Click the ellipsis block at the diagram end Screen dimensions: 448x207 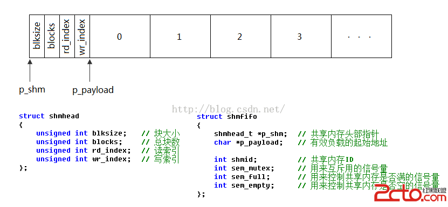coord(361,36)
